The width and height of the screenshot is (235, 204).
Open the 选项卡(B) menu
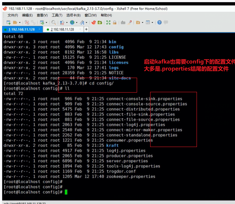73,15
